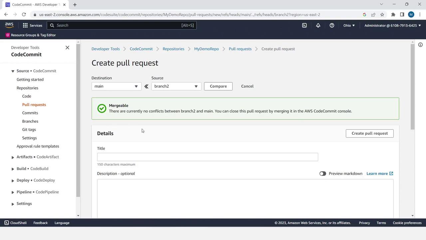The width and height of the screenshot is (426, 240).
Task: Click the Google icon in address bar
Action: [364, 15]
